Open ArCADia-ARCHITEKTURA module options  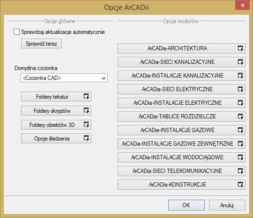(x=181, y=48)
